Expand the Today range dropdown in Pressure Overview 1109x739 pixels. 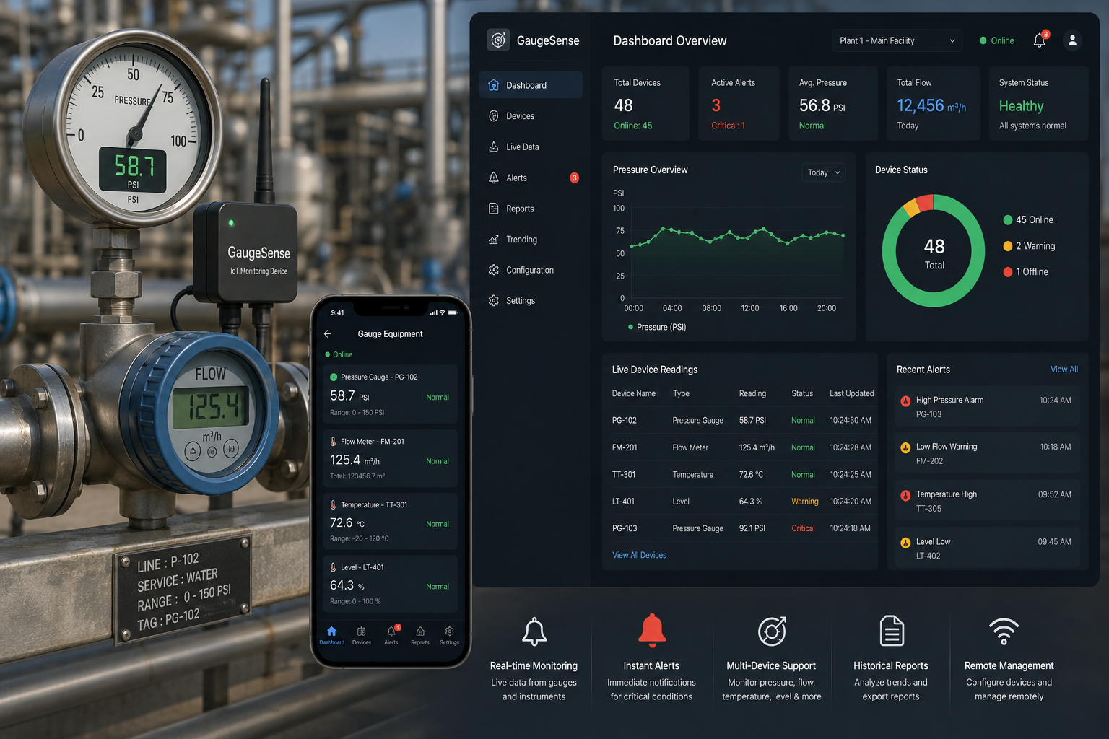pos(824,172)
